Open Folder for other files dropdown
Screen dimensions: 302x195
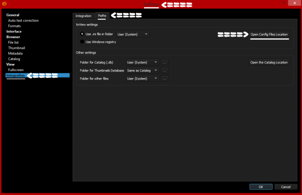click(143, 78)
